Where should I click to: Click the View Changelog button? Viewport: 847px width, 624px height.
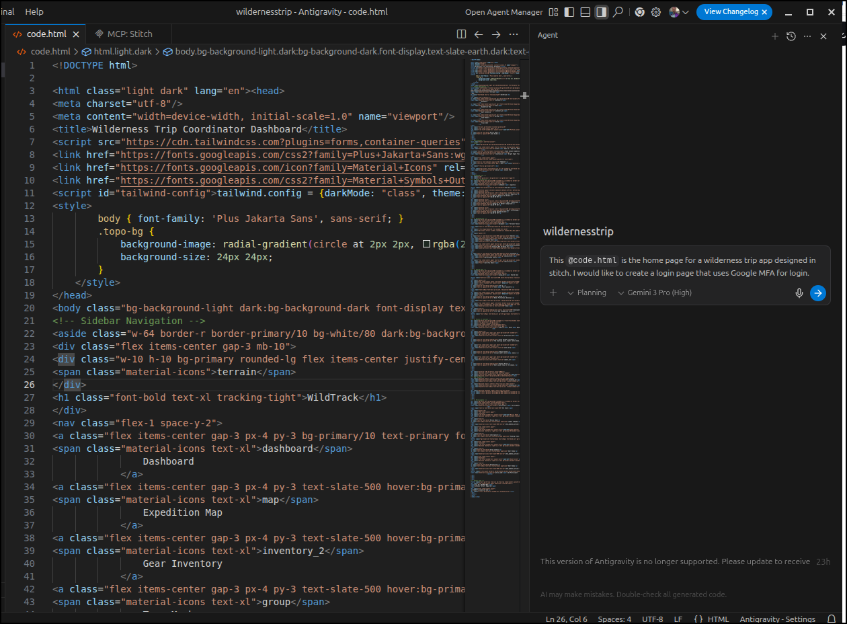pyautogui.click(x=730, y=12)
